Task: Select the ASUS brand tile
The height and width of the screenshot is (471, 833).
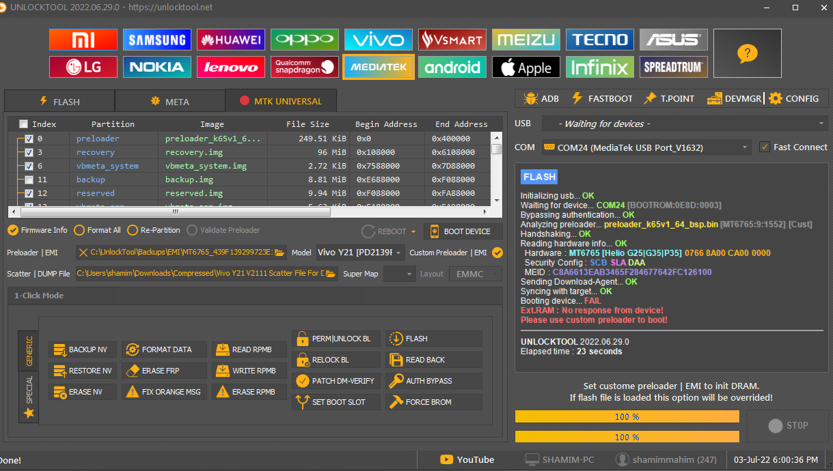Action: click(x=674, y=40)
